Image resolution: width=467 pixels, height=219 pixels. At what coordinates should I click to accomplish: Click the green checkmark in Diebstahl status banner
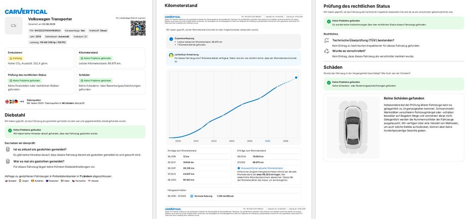pos(10,130)
